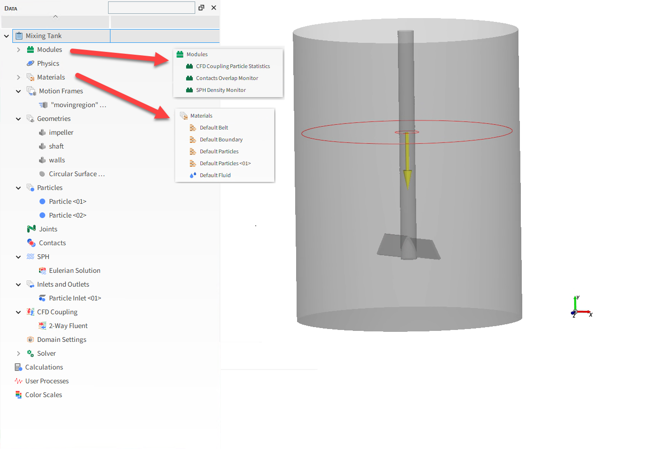Select Default Belt material
The image size is (666, 449).
pos(214,128)
